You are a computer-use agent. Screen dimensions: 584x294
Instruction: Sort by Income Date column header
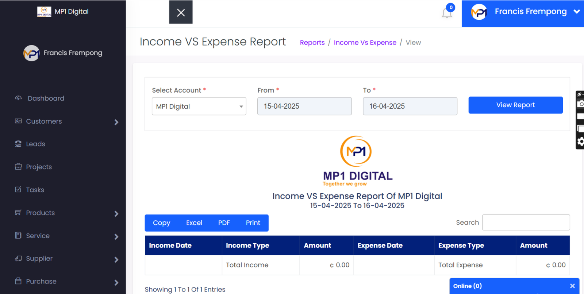coord(183,245)
